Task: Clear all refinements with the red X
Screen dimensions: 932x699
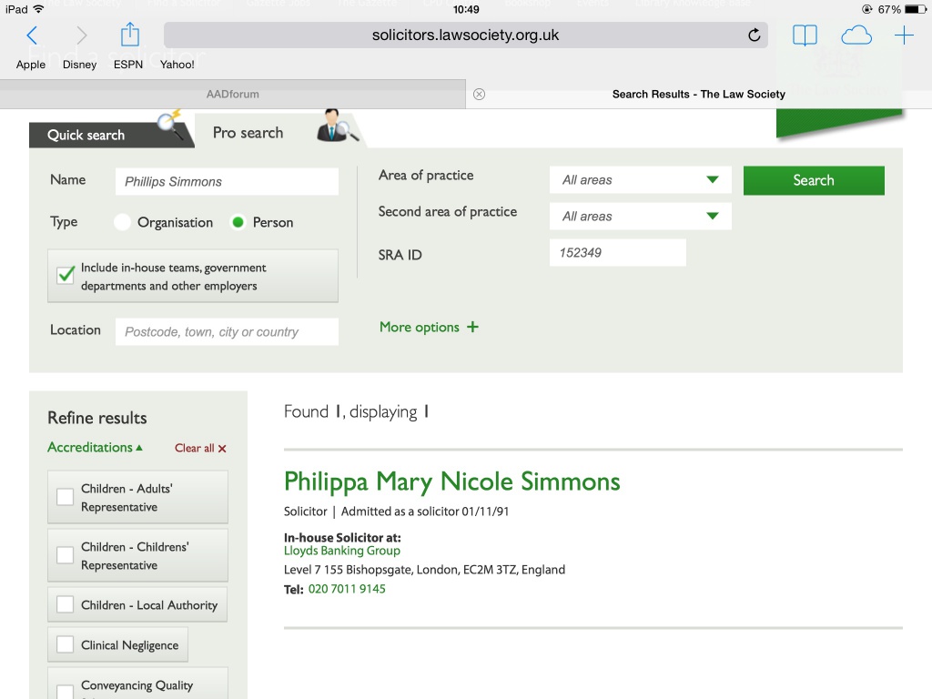Action: point(221,449)
